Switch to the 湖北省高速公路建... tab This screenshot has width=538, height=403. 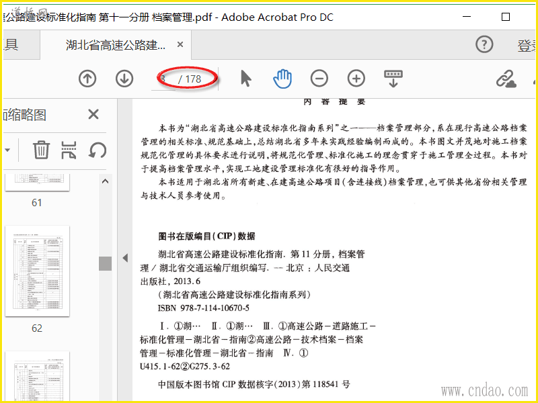[115, 45]
